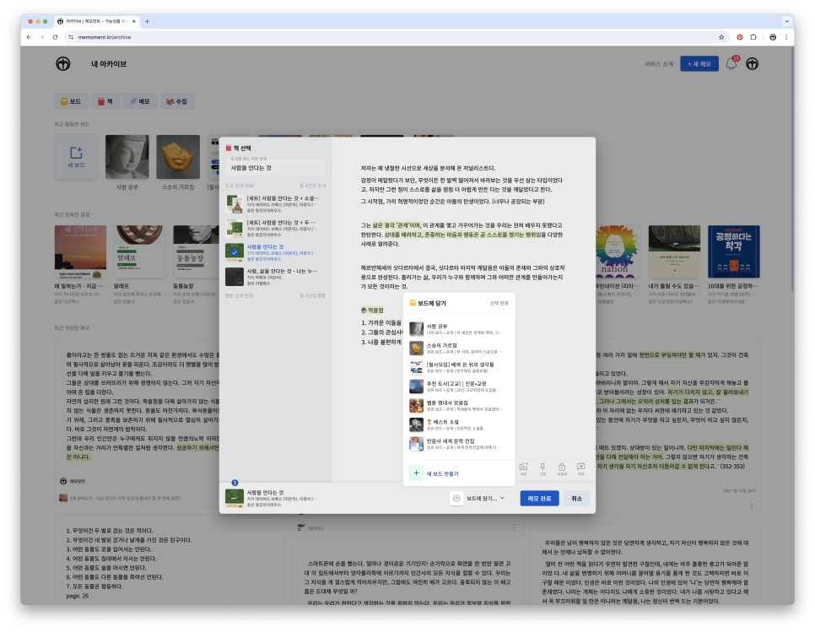This screenshot has height=632, width=815.
Task: Switch to the 보드 tab
Action: [71, 101]
